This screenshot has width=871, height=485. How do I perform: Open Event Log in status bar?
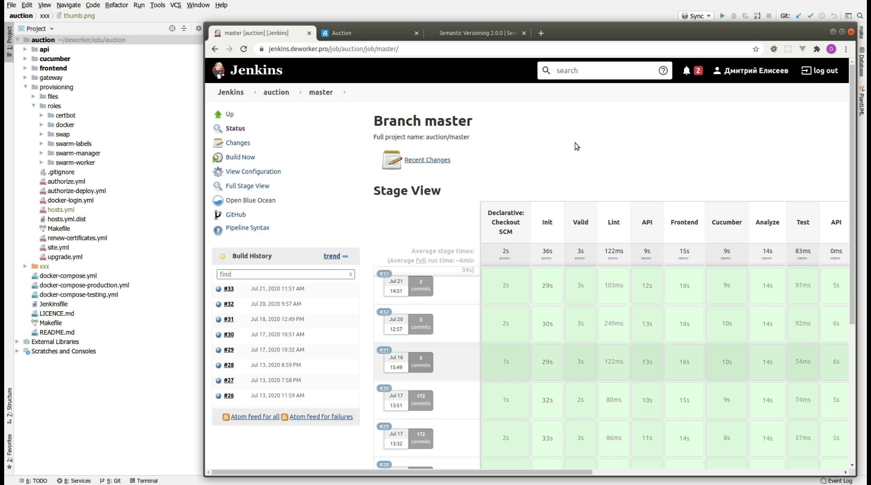[837, 481]
